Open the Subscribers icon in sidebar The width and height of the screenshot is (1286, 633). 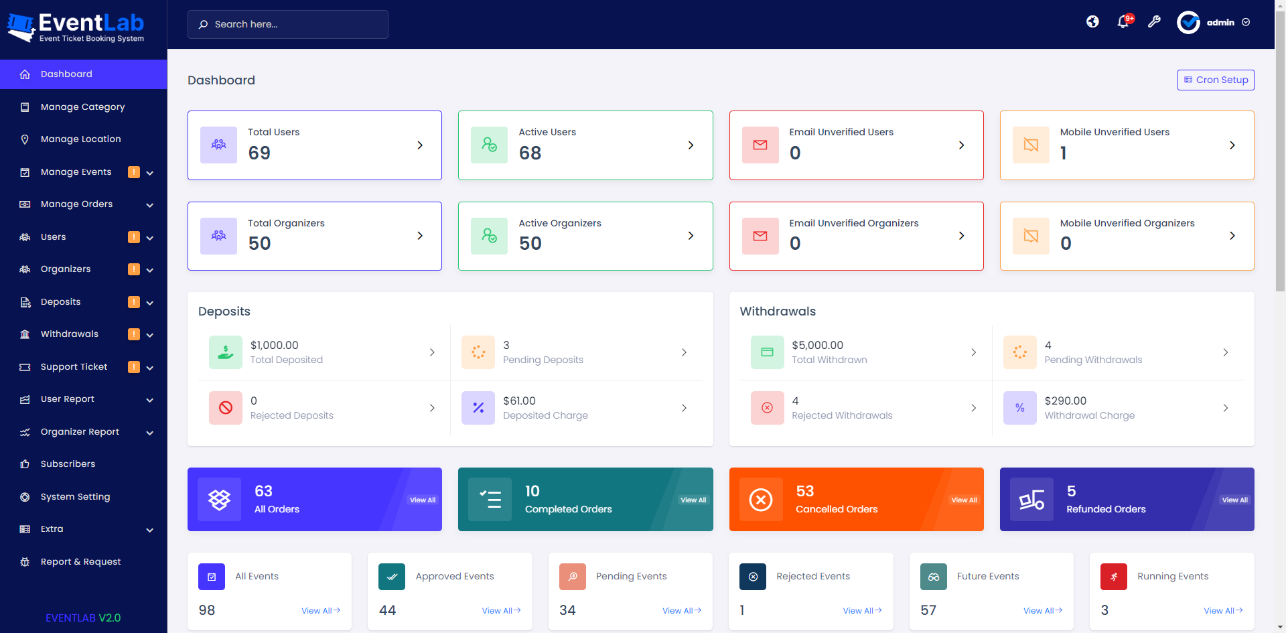[25, 464]
